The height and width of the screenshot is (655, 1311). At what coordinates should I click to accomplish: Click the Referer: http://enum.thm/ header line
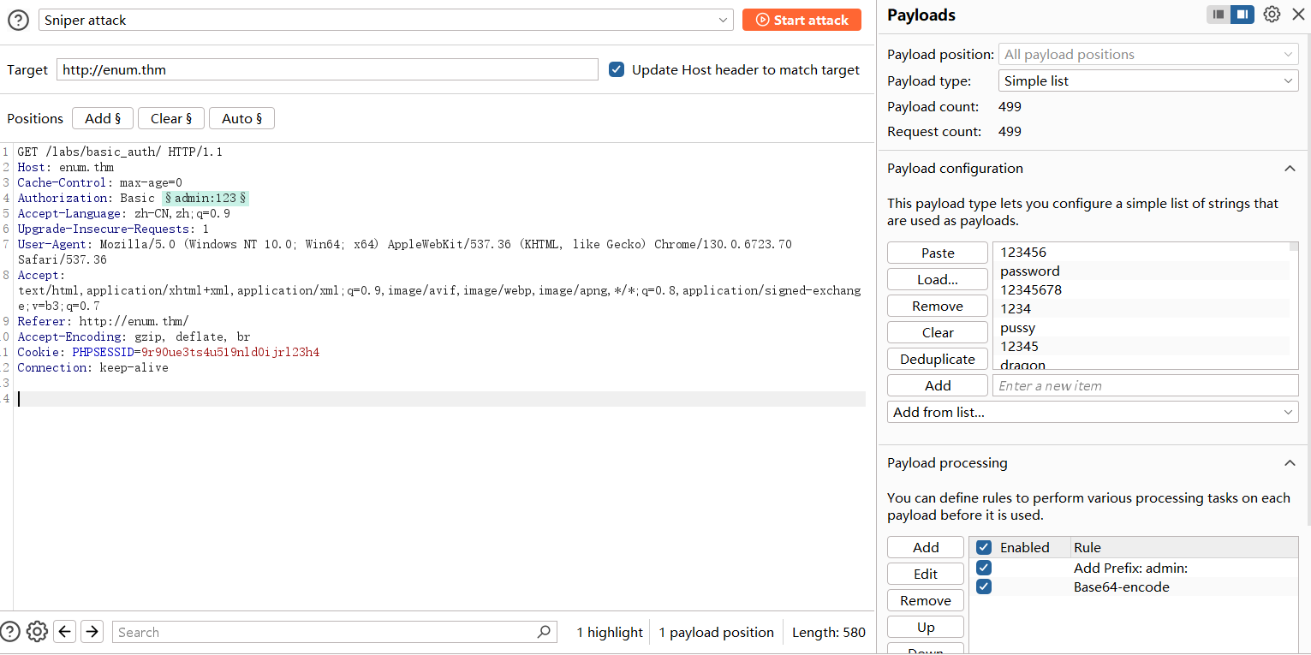coord(103,321)
